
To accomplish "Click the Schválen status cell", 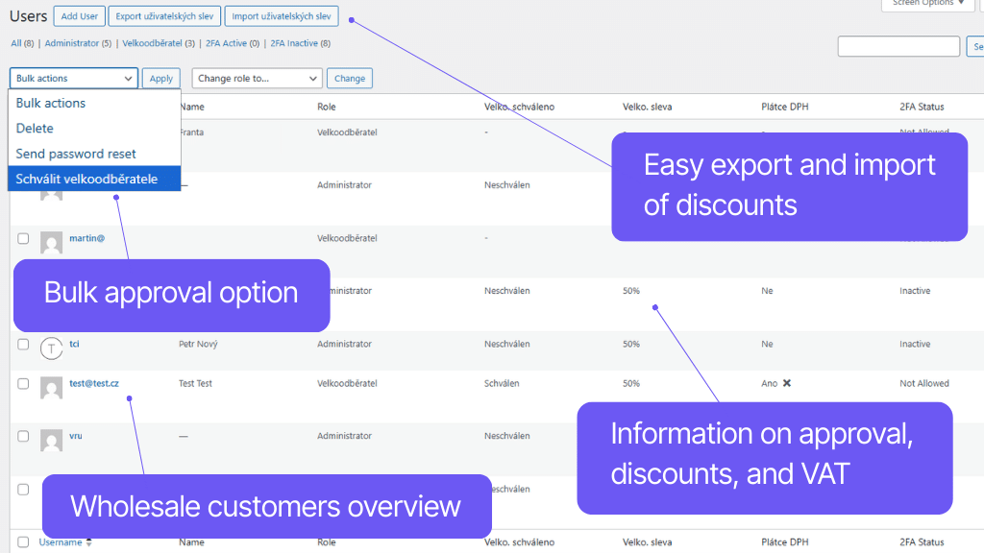I will (x=502, y=383).
